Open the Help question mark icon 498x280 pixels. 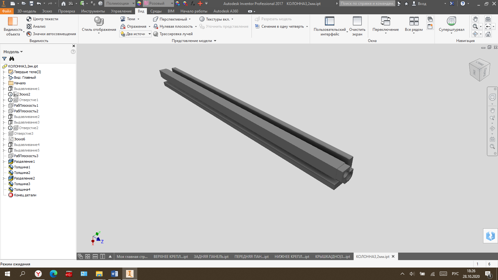point(463,3)
